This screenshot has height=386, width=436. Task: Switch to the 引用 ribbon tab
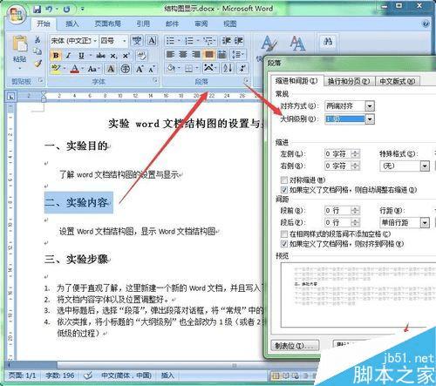tap(143, 24)
